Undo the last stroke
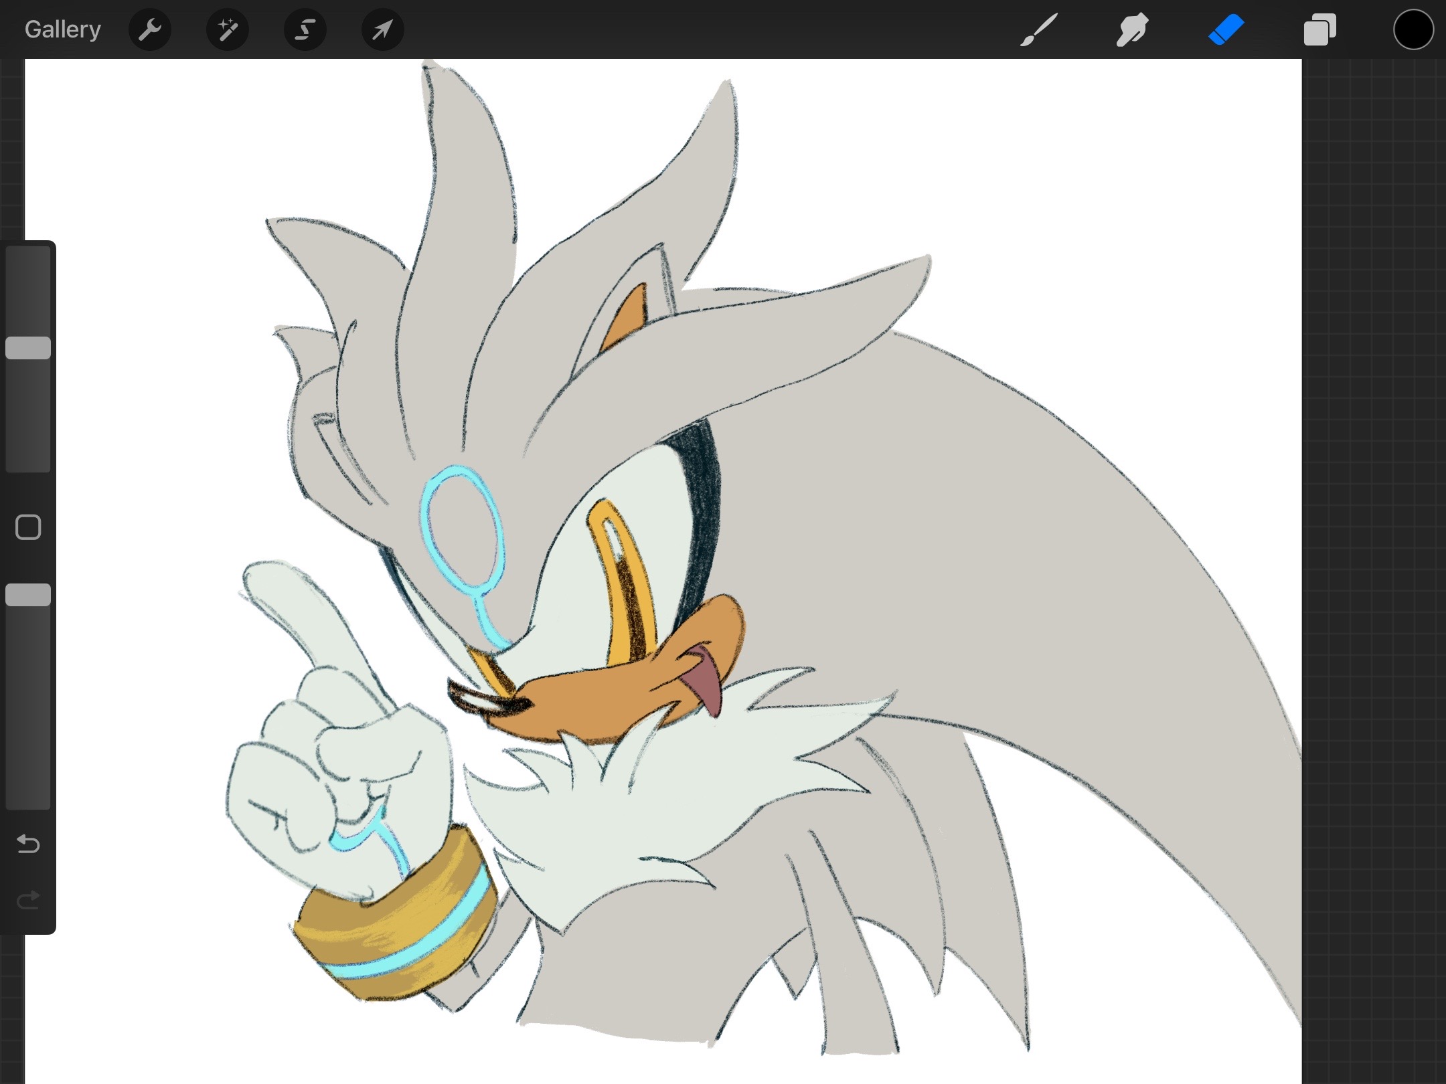This screenshot has width=1446, height=1084. [28, 844]
